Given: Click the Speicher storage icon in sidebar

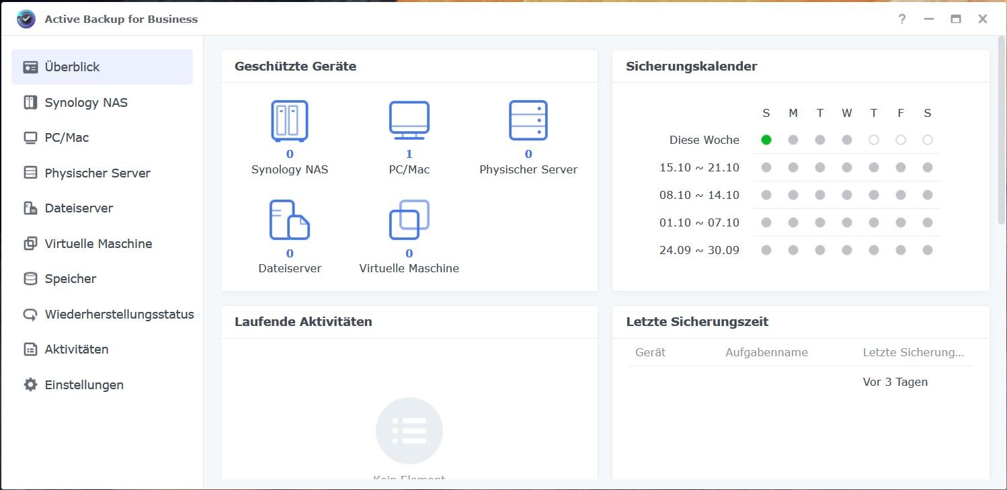Looking at the screenshot, I should 30,278.
